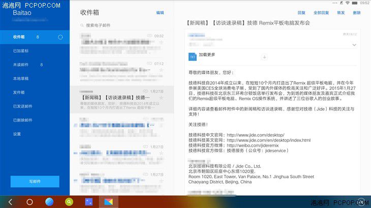371x208 pixels.
Task: Click the search magnifier icon in mail list
Action: point(82,25)
